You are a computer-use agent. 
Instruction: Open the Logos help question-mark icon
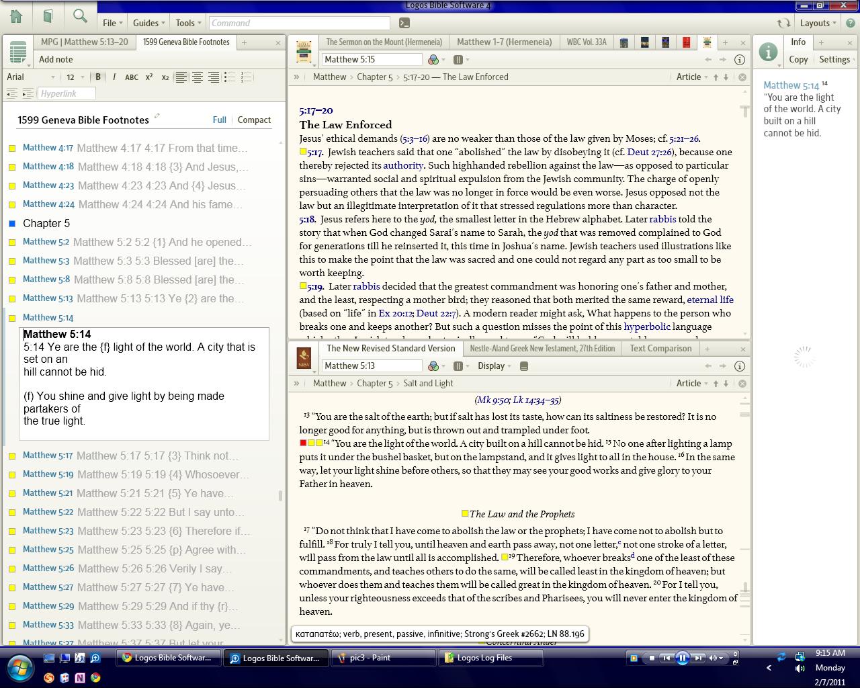[x=850, y=23]
